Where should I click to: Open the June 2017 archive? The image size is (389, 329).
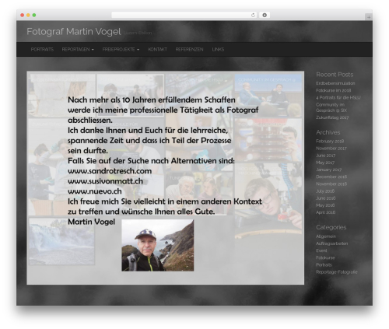[x=325, y=156]
